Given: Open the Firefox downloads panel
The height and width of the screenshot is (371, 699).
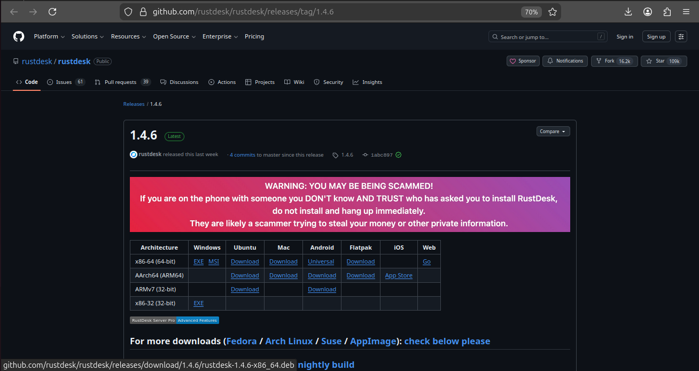Looking at the screenshot, I should (x=628, y=12).
